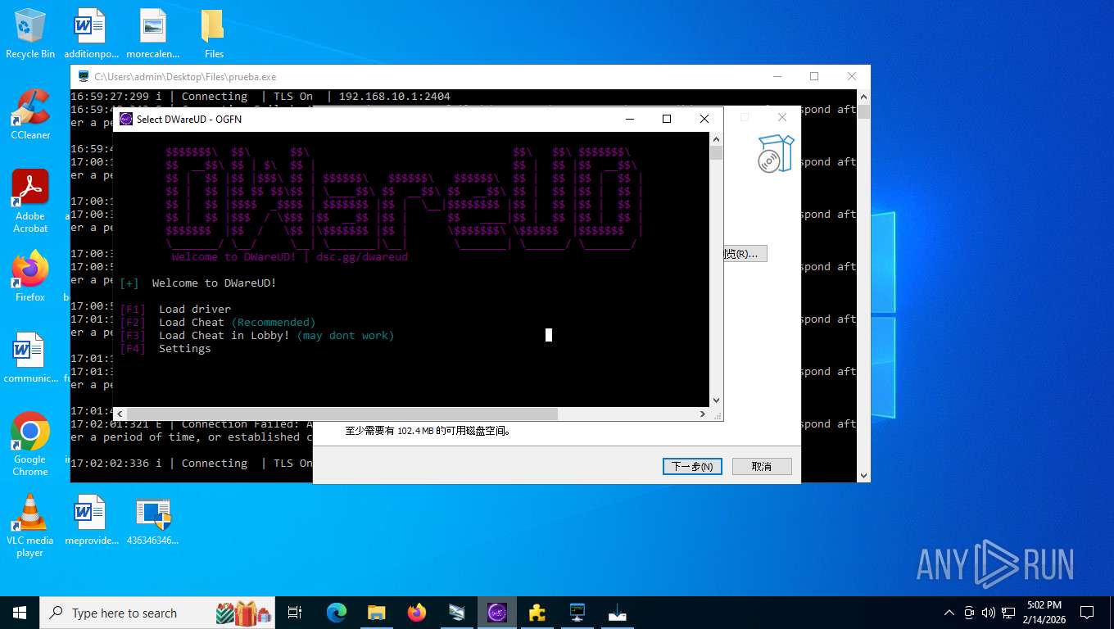Close the DWareUD console window
Screen dimensions: 1114x629
(x=704, y=119)
